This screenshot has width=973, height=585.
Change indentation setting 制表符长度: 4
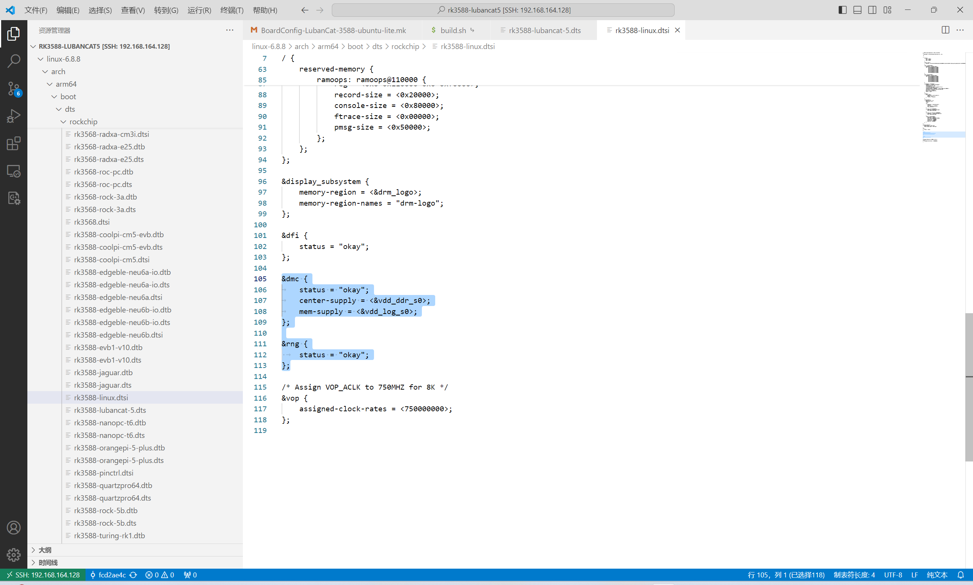[854, 575]
